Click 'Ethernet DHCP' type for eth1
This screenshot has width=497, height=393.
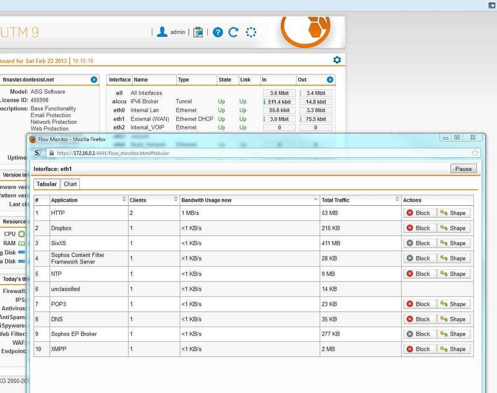(x=195, y=119)
